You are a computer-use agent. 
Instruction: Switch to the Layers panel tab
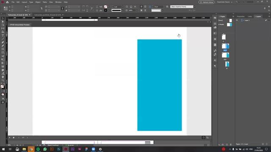[x=258, y=16]
